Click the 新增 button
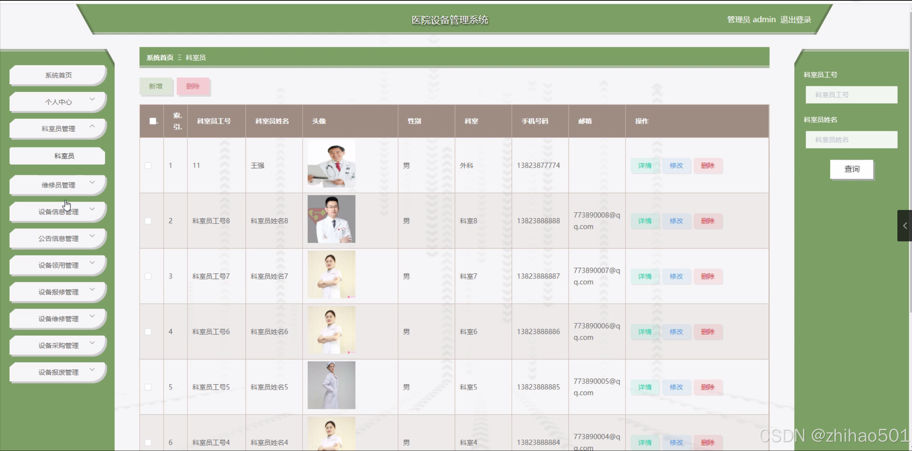912x451 pixels. click(155, 86)
